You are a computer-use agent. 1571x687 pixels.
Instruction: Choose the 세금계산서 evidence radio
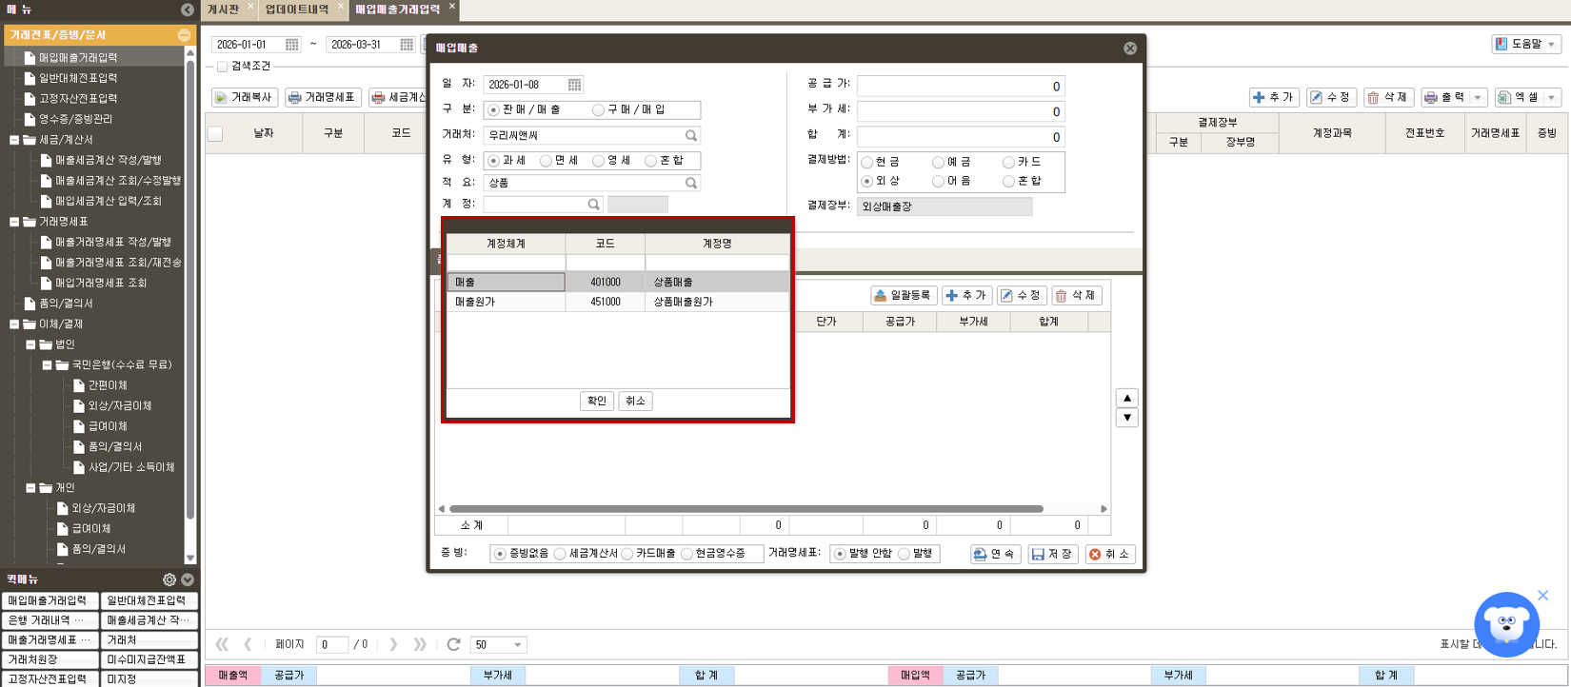pyautogui.click(x=561, y=554)
